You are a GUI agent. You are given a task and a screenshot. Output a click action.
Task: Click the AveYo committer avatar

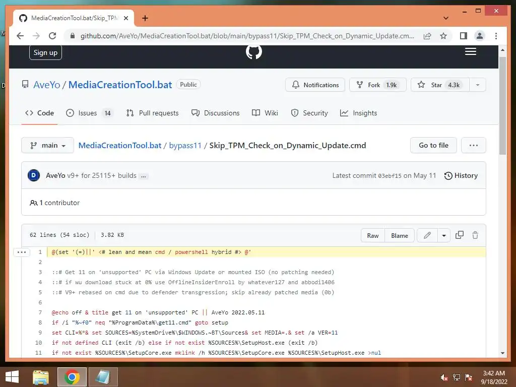pyautogui.click(x=34, y=175)
